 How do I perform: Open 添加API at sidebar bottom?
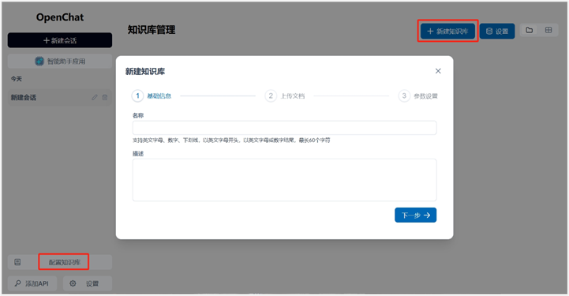click(32, 283)
